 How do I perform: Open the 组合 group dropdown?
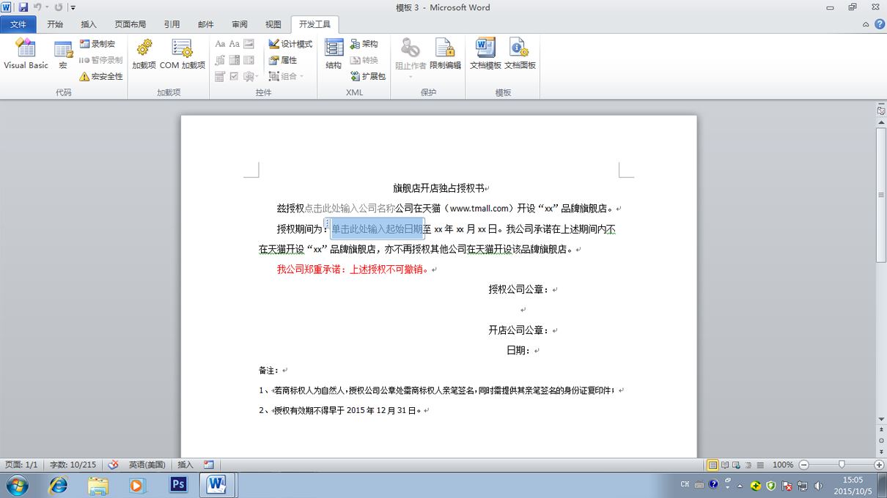click(286, 76)
